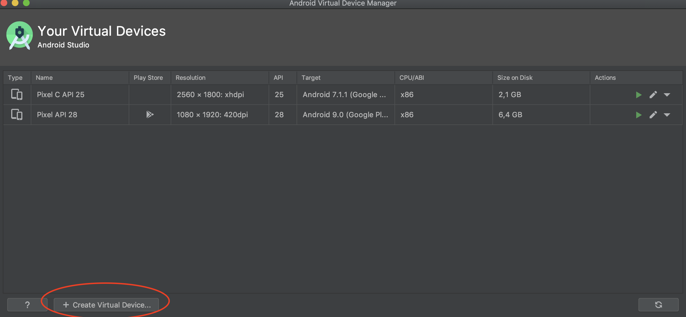Click the device type icon for Pixel C API 25
The width and height of the screenshot is (686, 317).
tap(17, 95)
